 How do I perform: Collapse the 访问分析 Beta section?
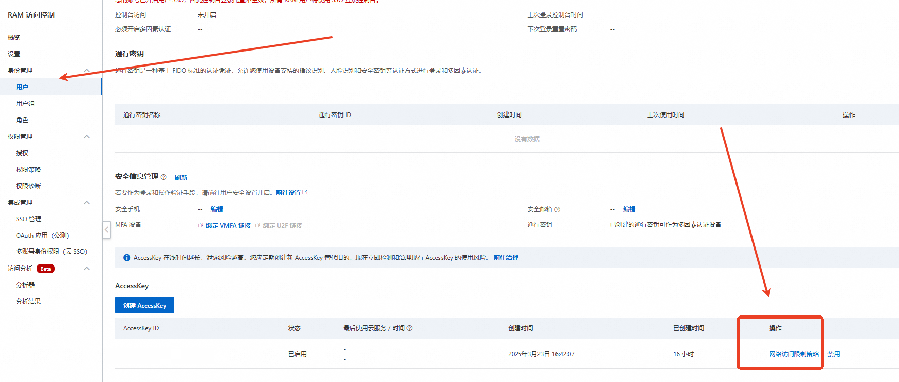[x=87, y=269]
